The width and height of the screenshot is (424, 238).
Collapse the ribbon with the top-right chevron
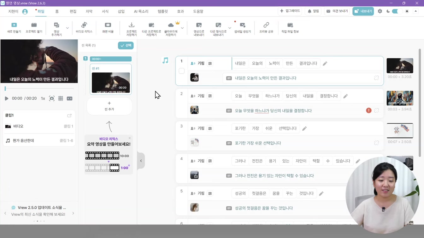tap(415, 11)
